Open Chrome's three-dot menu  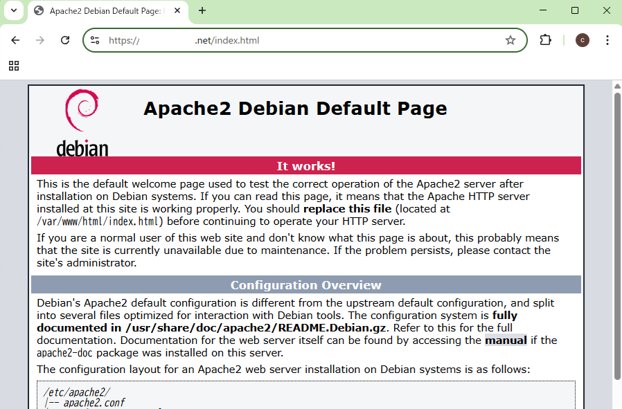click(607, 40)
